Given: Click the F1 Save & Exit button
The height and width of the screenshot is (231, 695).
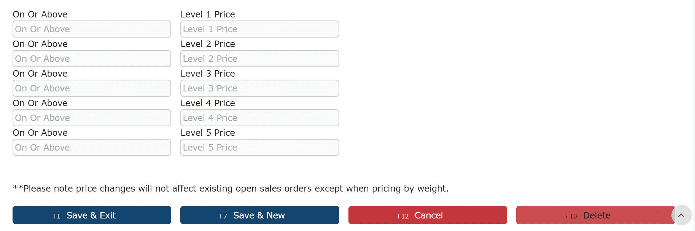Looking at the screenshot, I should coord(92,215).
